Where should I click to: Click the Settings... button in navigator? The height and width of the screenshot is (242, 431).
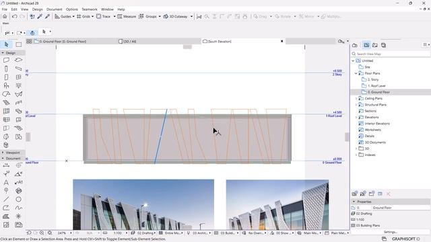[x=391, y=232]
